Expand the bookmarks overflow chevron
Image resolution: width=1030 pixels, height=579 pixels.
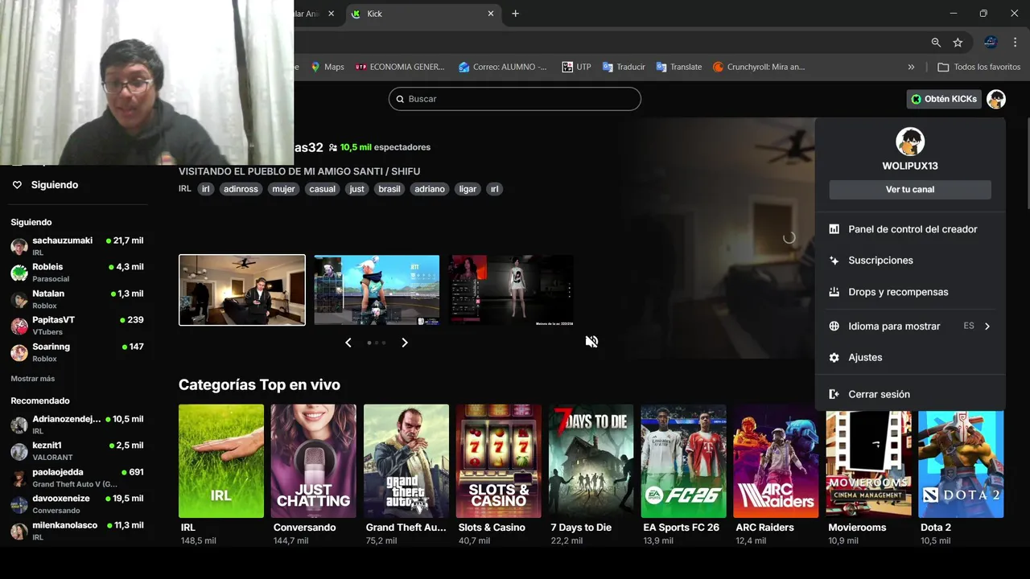911,67
